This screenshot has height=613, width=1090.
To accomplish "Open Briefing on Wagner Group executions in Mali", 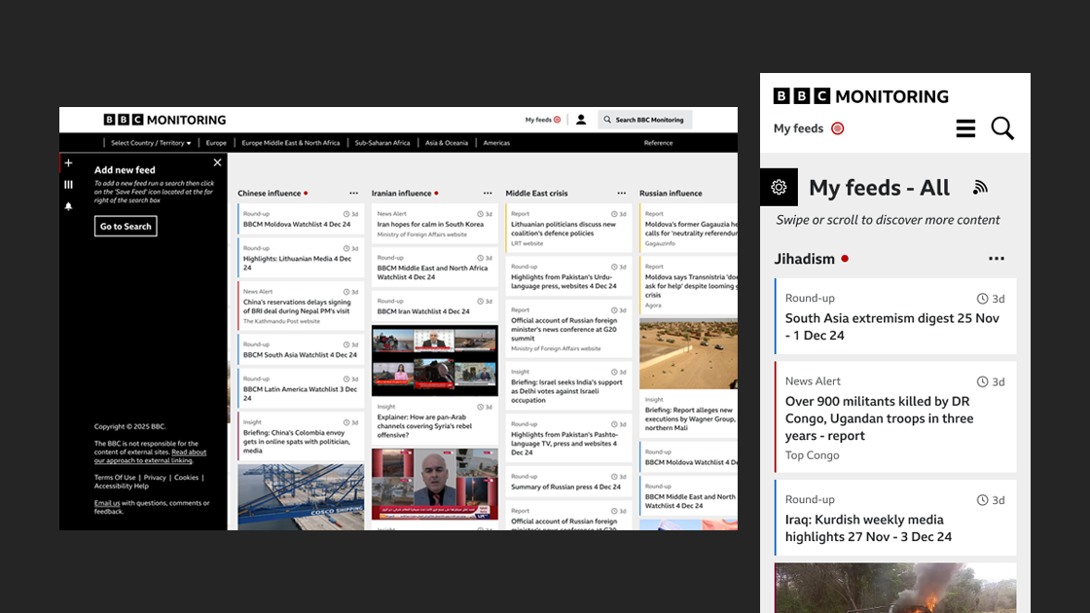I will click(x=689, y=418).
